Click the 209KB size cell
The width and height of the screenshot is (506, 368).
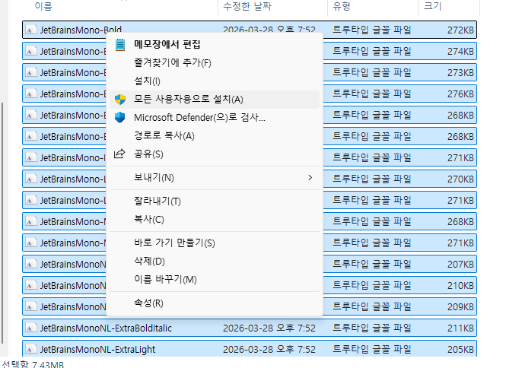[460, 306]
